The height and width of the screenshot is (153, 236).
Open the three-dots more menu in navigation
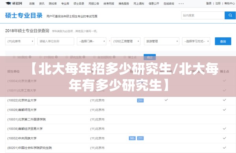click(x=181, y=4)
